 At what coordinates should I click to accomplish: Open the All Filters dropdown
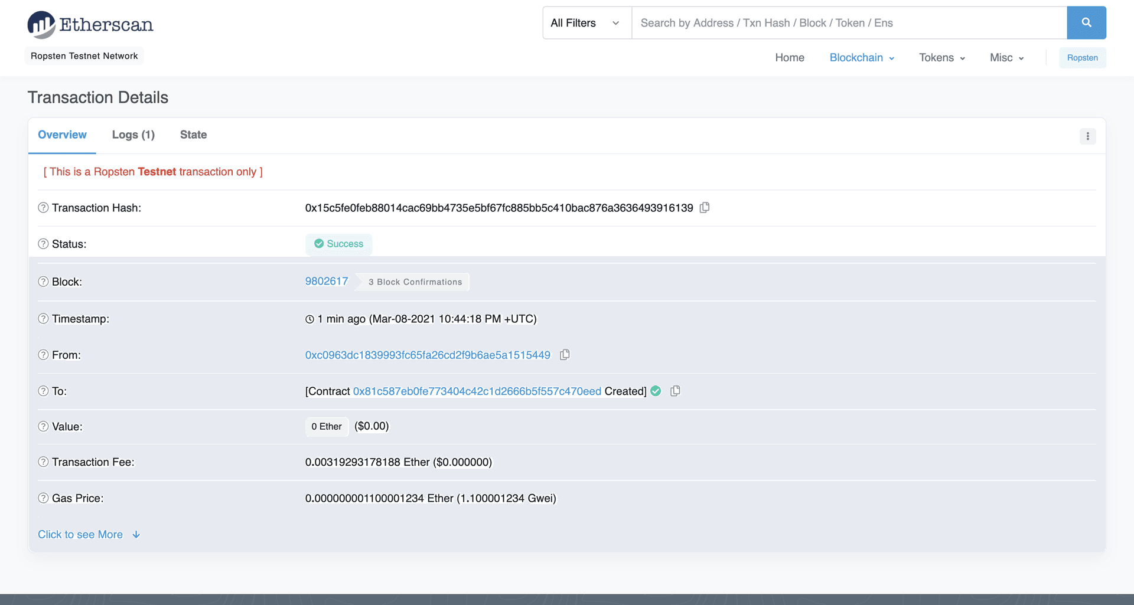(x=586, y=22)
